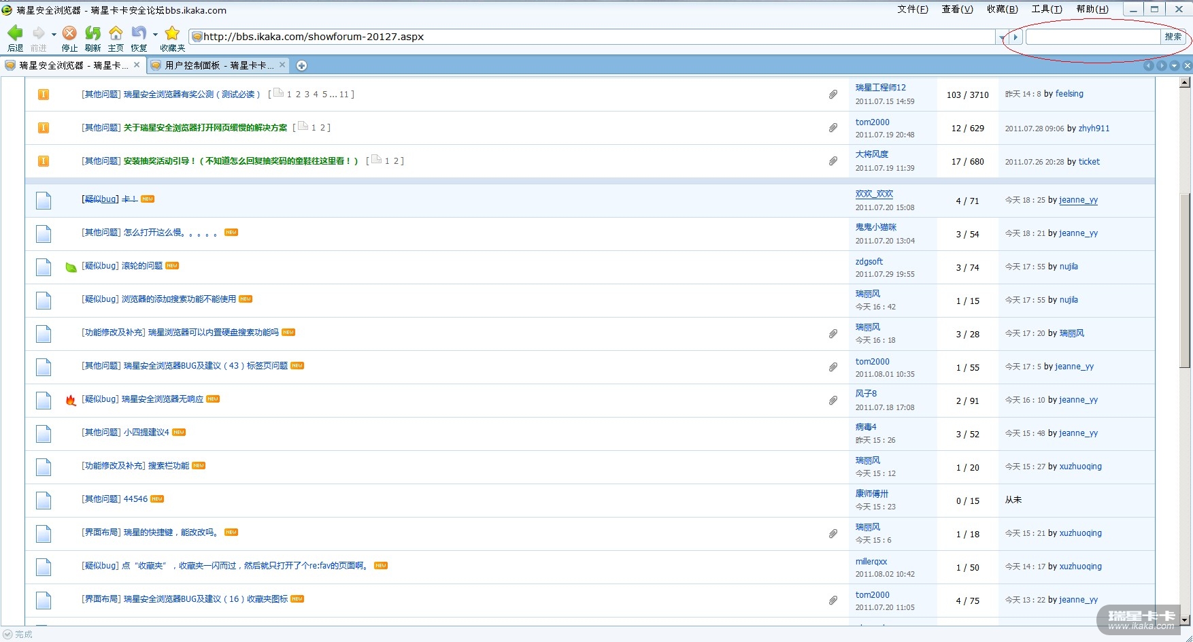Image resolution: width=1193 pixels, height=642 pixels.
Task: Go to the home page via 主页
Action: (x=116, y=33)
